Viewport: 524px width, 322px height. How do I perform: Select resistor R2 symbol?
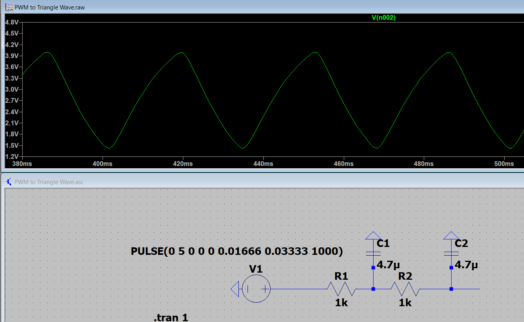point(405,289)
